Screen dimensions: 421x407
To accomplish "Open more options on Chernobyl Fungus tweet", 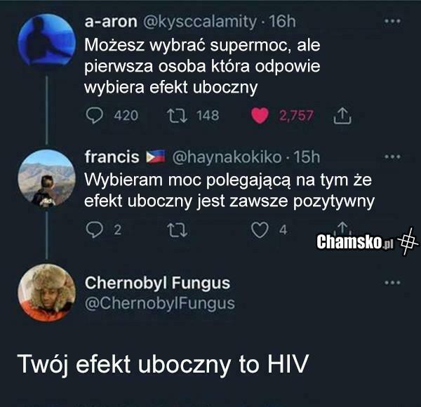I will [392, 282].
